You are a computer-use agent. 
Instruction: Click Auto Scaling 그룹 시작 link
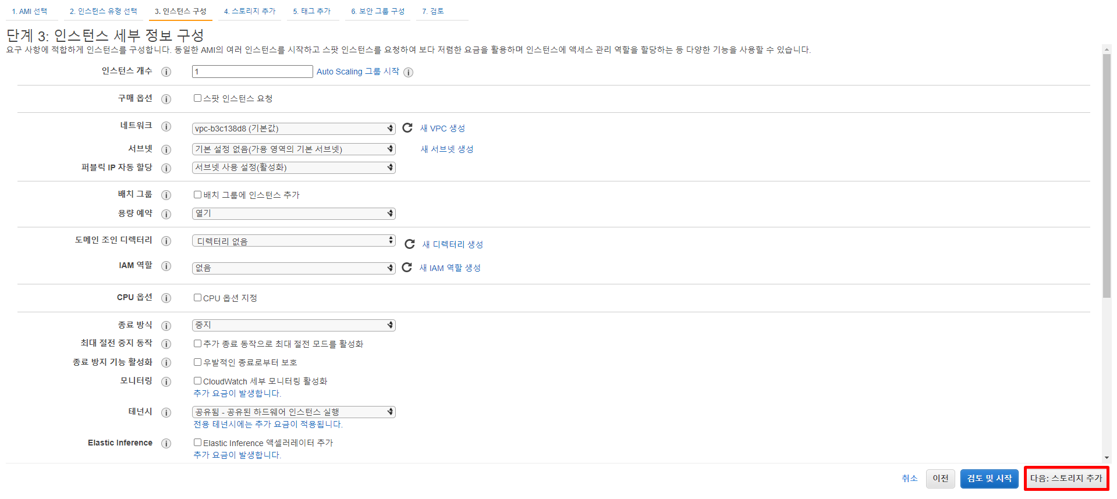(x=358, y=72)
